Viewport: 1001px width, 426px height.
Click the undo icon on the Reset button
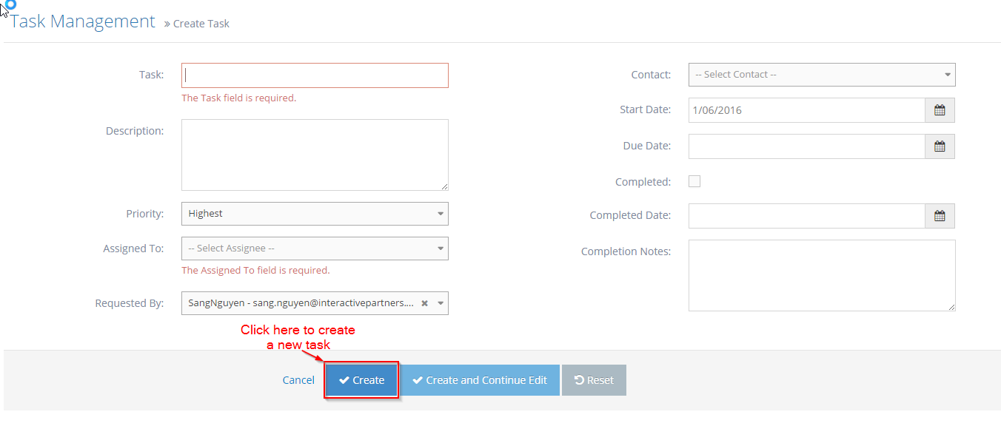pyautogui.click(x=579, y=379)
